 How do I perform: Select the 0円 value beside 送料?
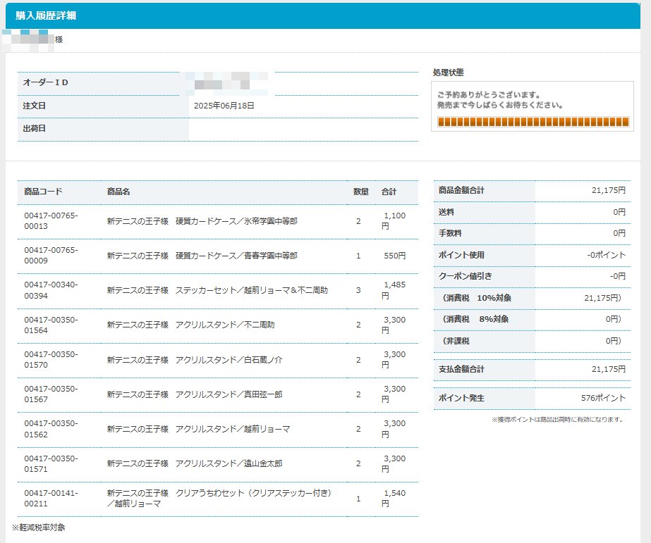pos(619,212)
